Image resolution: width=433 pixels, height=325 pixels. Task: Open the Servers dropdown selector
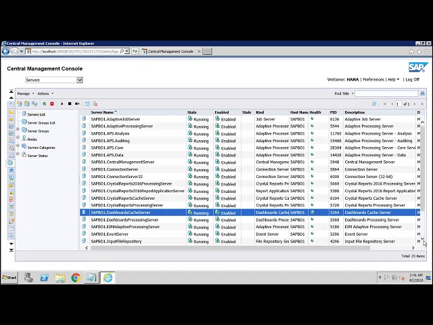[54, 80]
